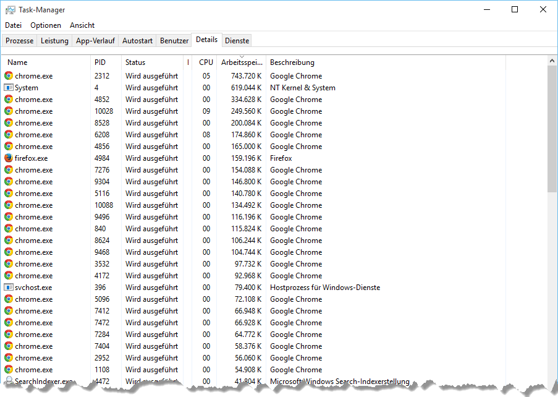Select the memory value 159.196 K
Image resolution: width=558 pixels, height=397 pixels.
(x=247, y=158)
